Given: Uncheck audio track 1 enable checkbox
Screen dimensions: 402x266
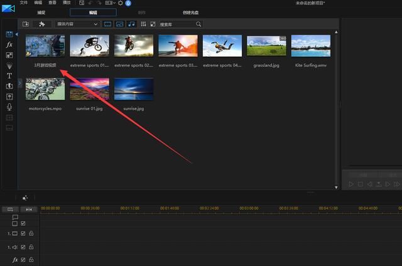Looking at the screenshot, I should [23, 247].
